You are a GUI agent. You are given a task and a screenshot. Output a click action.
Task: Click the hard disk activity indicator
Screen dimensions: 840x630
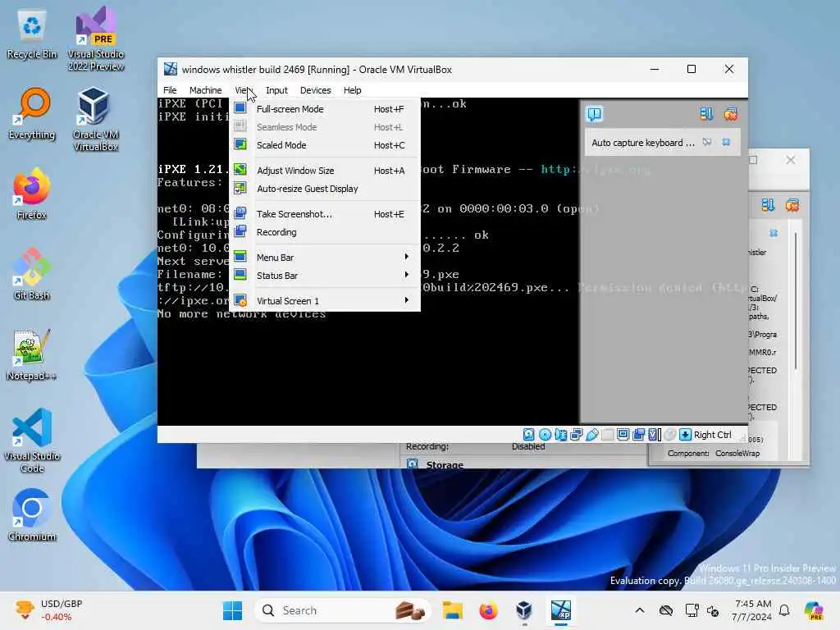[529, 435]
